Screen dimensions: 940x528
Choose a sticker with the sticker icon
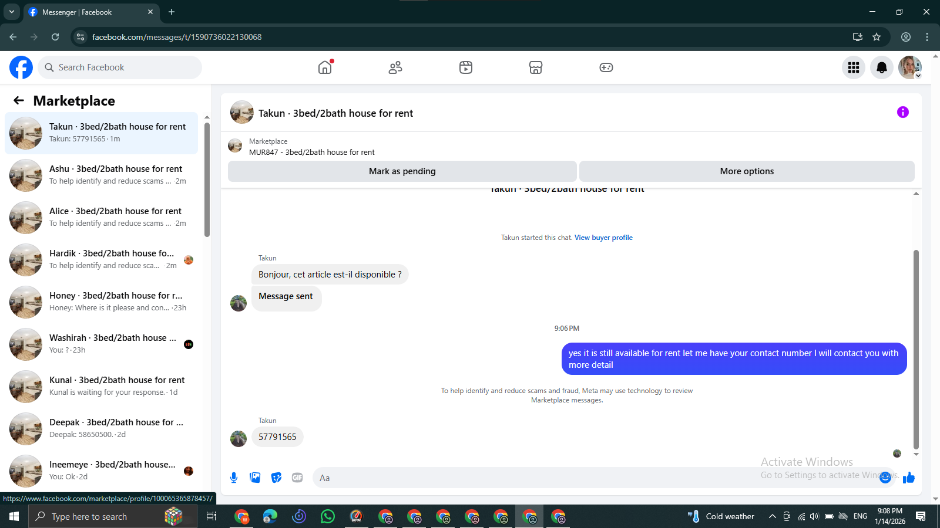[276, 478]
